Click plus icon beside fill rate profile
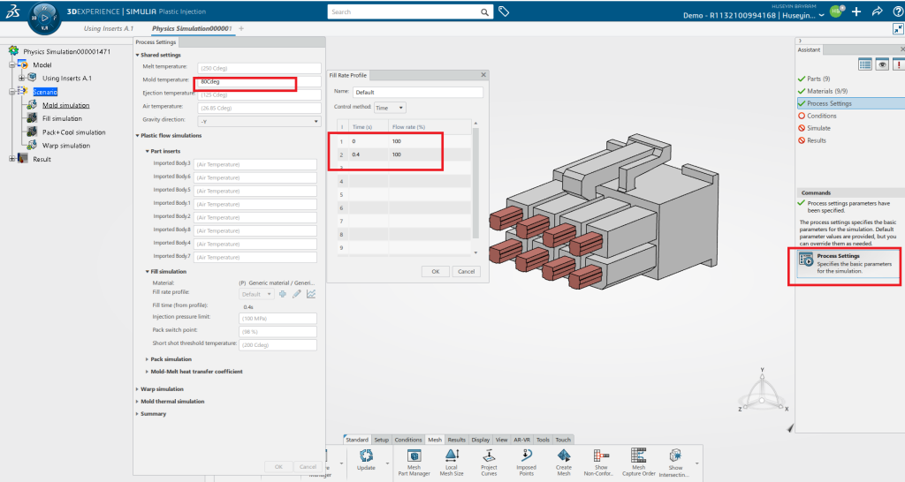The image size is (905, 482). point(283,294)
